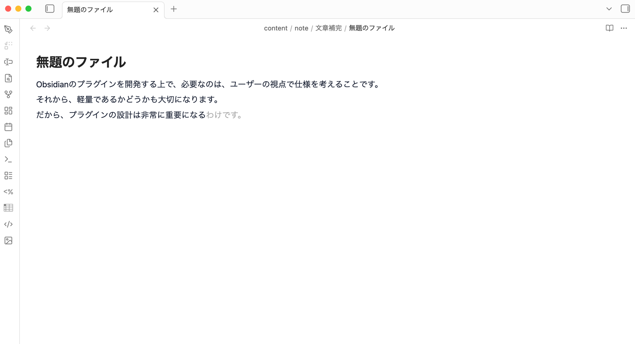Click the table ribbon icon
Viewport: 635px width, 344px height.
click(x=8, y=208)
